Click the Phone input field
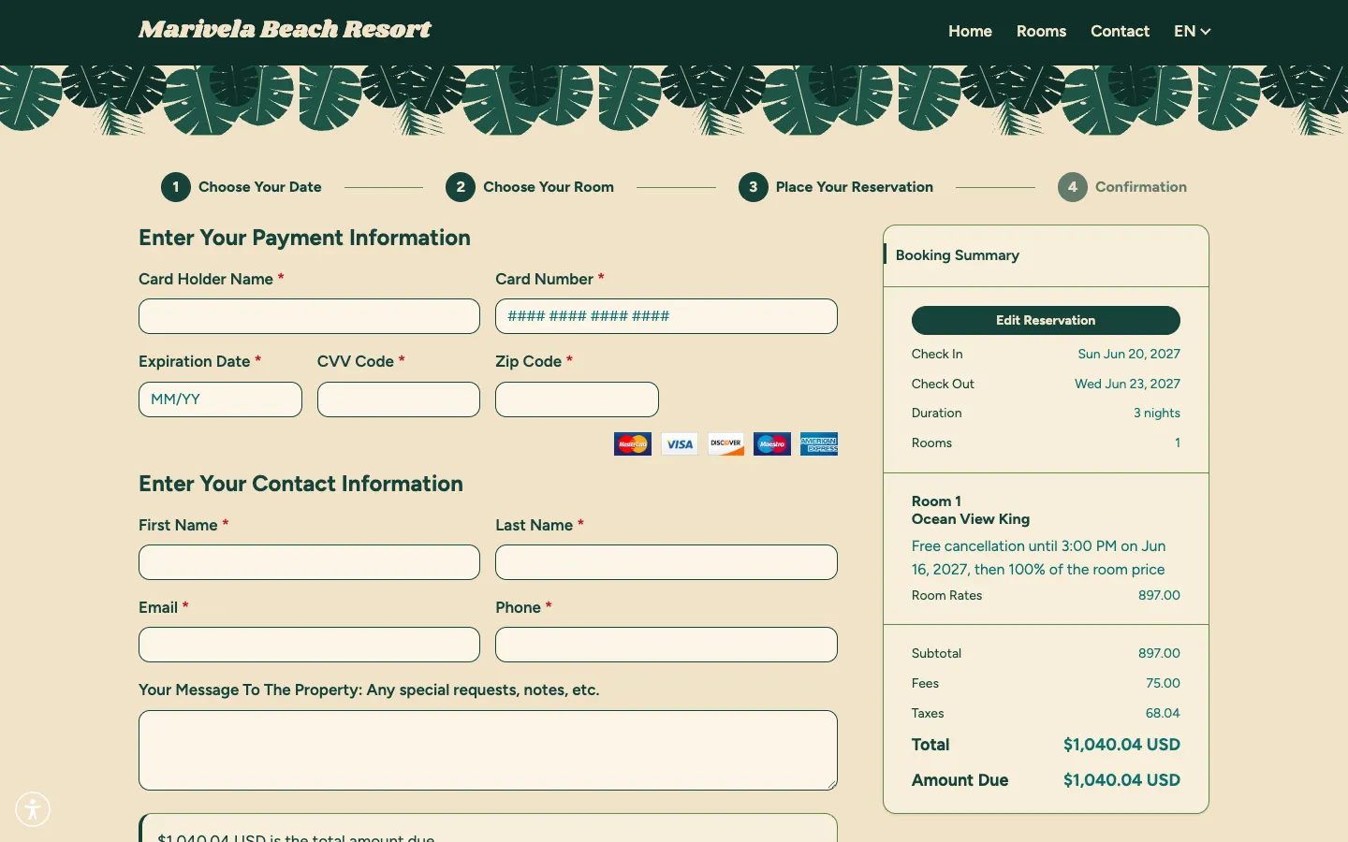Viewport: 1348px width, 842px height. 667,645
